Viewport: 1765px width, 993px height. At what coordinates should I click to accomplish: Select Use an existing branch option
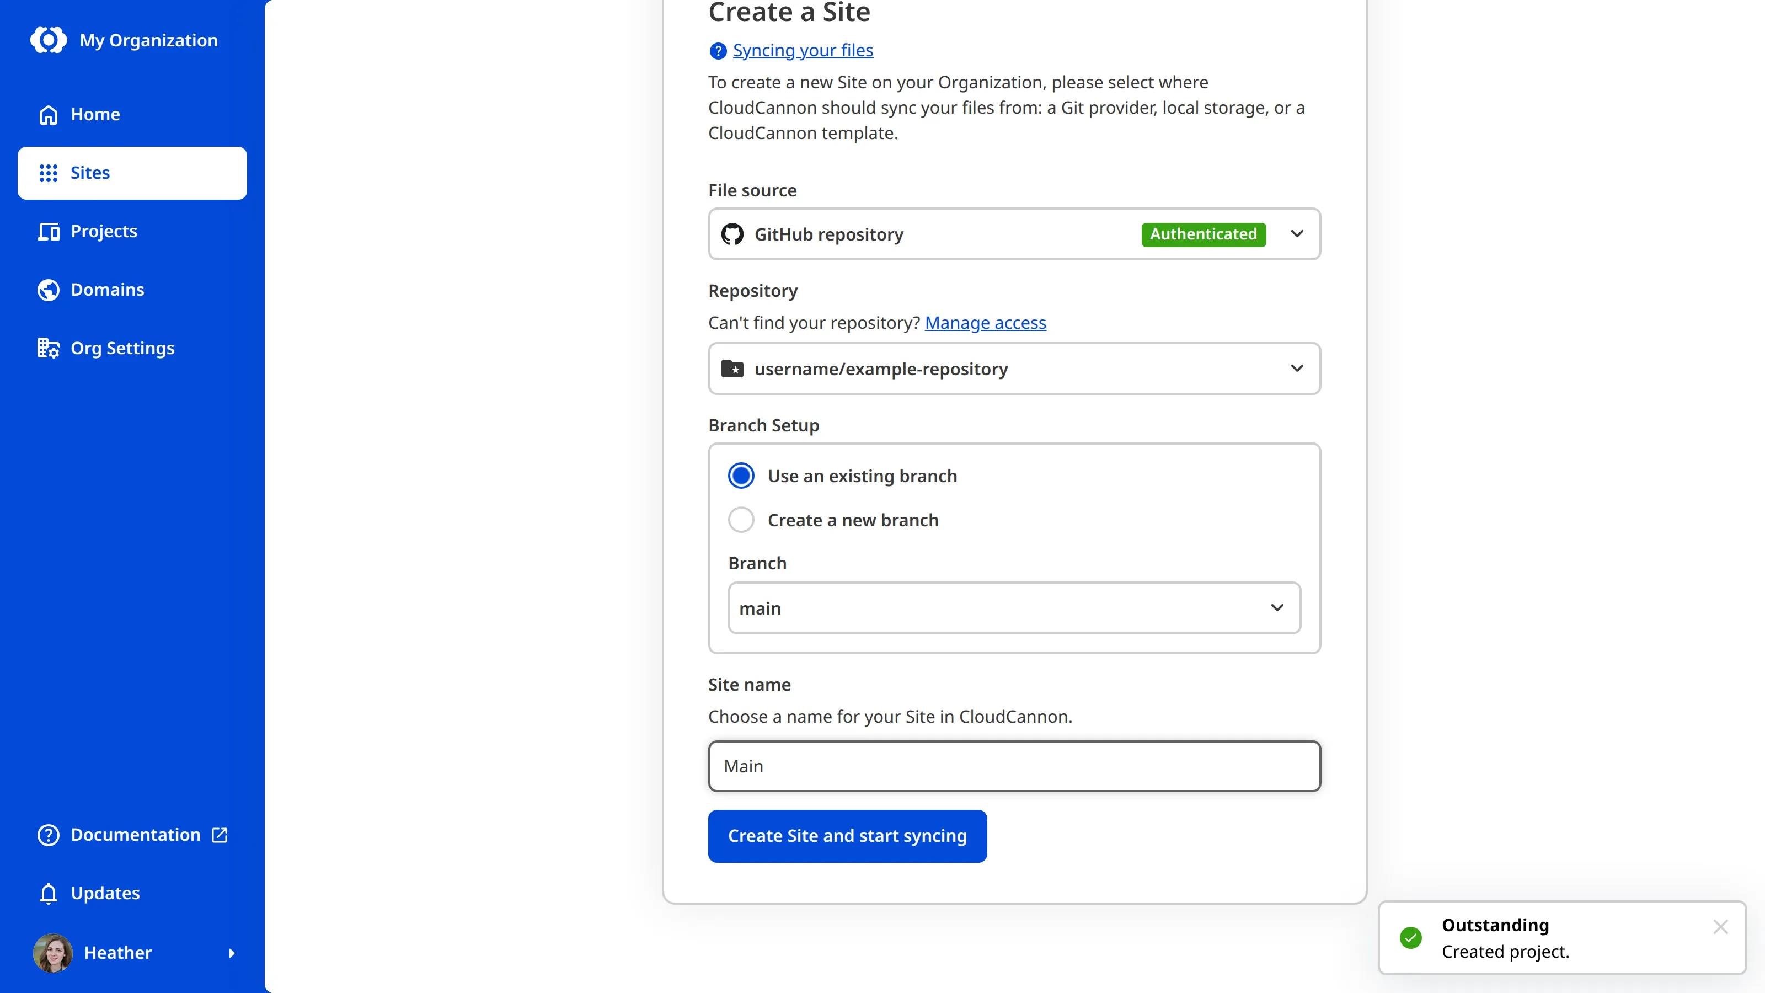(741, 476)
